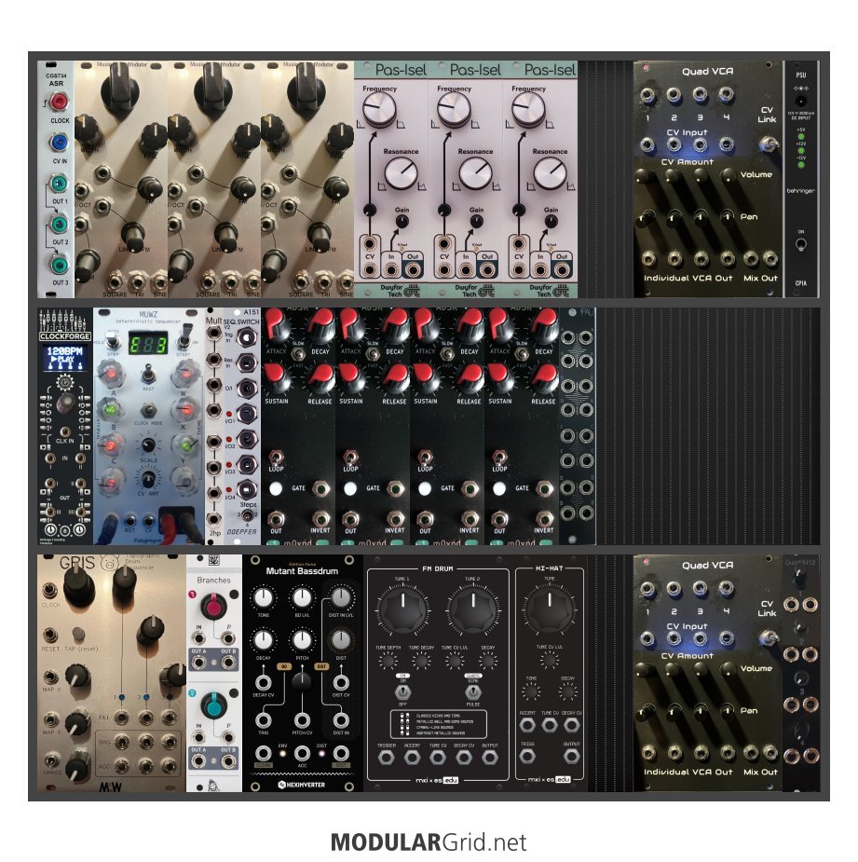
Task: Click DIST IN LVL knob on Mutant Bassdrum
Action: click(x=341, y=597)
